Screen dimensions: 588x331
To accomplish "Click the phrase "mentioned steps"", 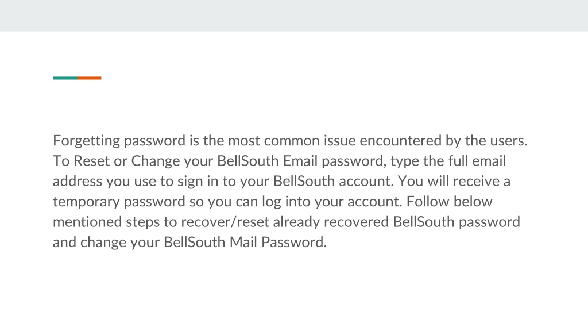I will (x=106, y=222).
